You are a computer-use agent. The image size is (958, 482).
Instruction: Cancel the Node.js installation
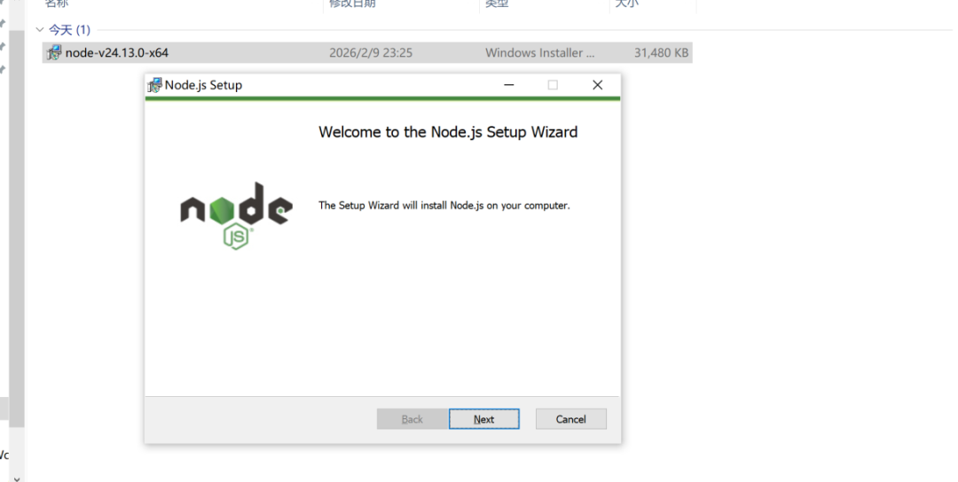coord(570,419)
